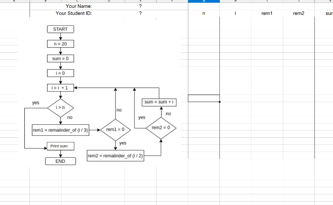Image resolution: width=333 pixels, height=205 pixels.
Task: Click the "sum = 0" process box
Action: coord(60,58)
